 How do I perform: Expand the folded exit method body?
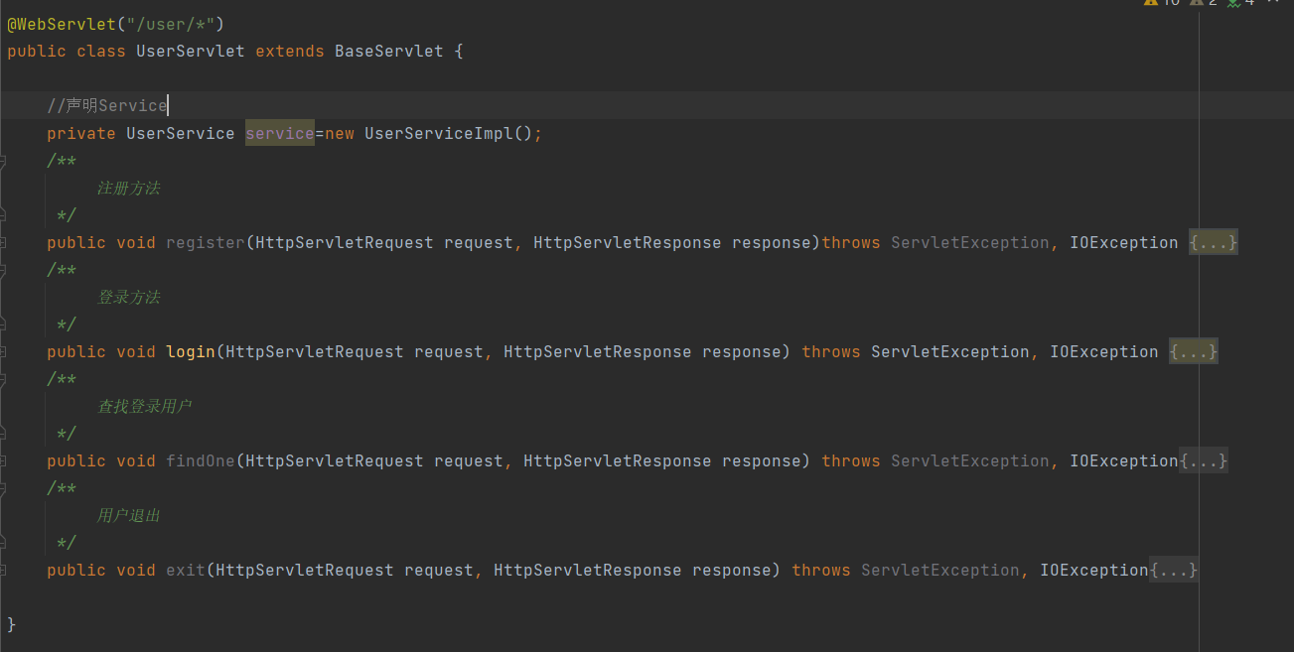click(1173, 571)
